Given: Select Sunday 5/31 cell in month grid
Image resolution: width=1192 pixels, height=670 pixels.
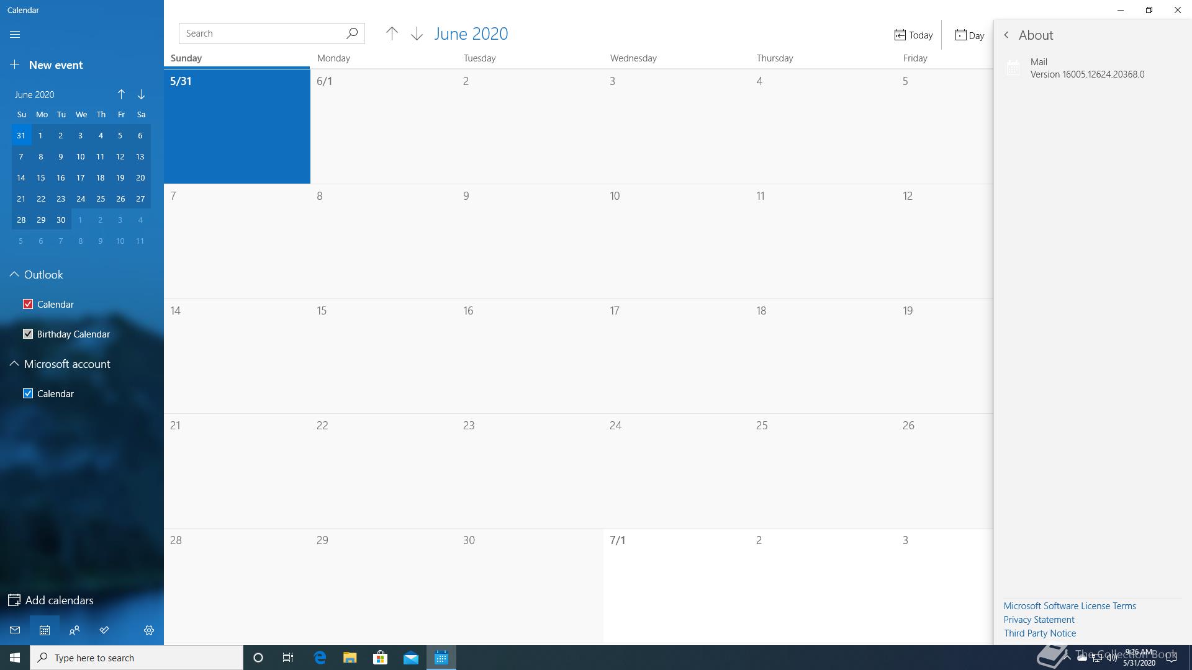Looking at the screenshot, I should click(x=237, y=127).
